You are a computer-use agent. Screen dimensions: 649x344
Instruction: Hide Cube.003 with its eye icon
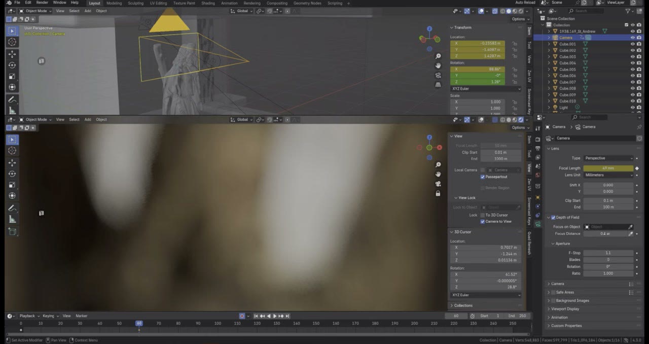632,56
